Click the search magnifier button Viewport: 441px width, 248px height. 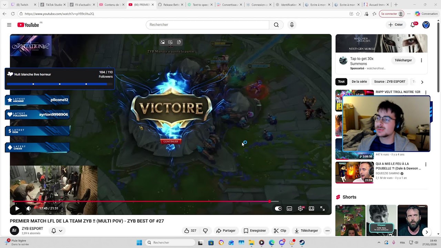coord(276,25)
